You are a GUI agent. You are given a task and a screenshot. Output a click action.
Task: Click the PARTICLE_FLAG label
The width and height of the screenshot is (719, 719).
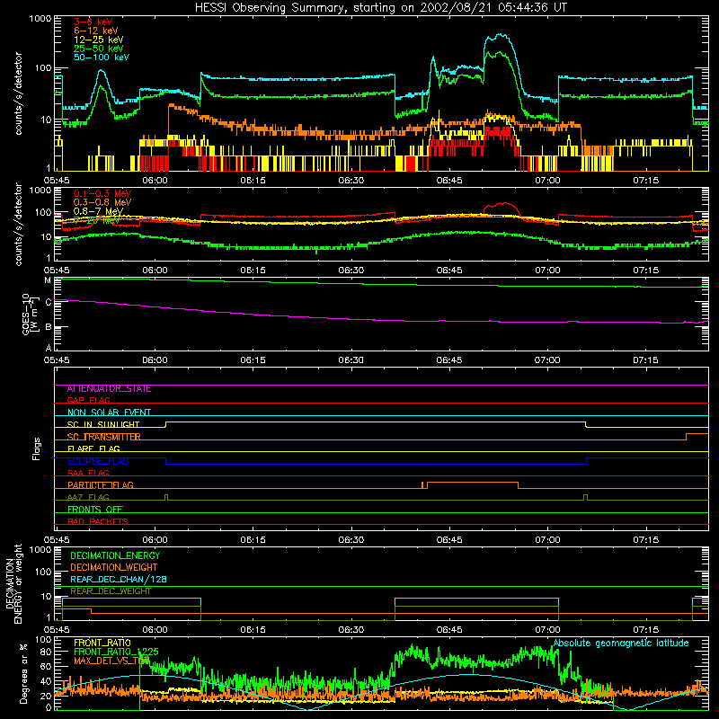pyautogui.click(x=101, y=485)
